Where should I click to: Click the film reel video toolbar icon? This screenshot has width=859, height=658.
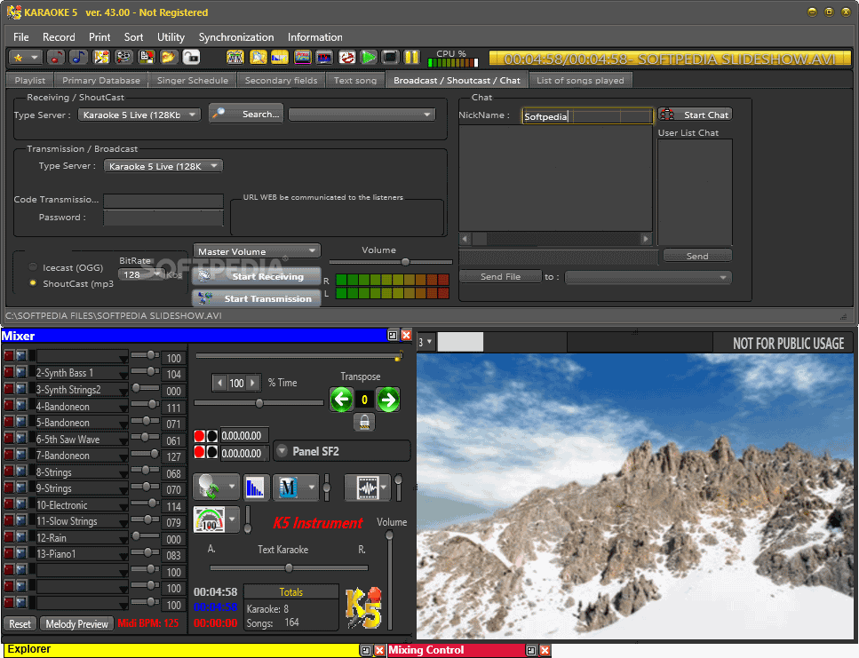[123, 57]
